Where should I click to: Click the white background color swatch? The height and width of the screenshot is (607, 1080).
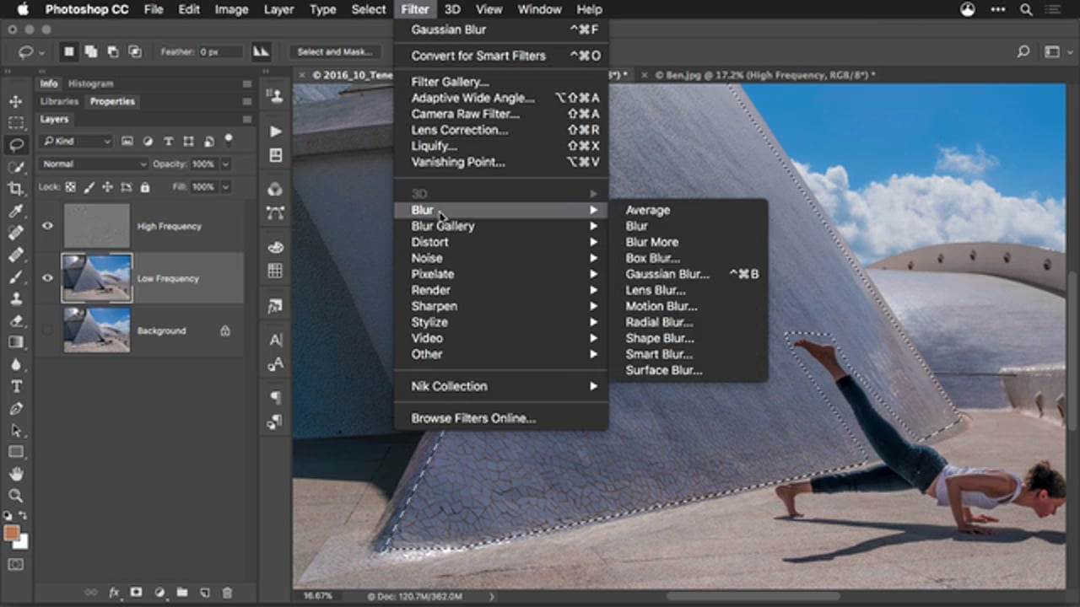tap(22, 543)
